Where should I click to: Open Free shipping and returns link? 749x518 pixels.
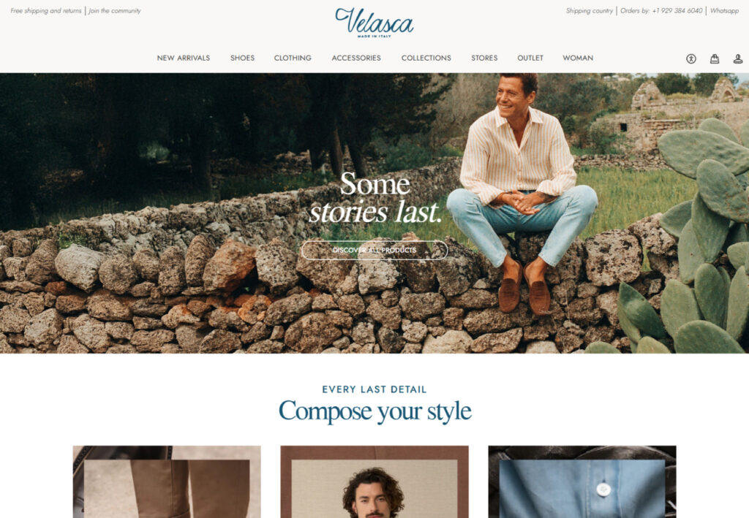(46, 10)
